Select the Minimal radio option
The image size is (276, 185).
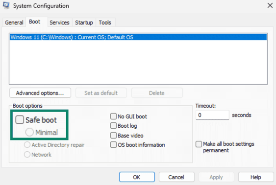pos(29,132)
